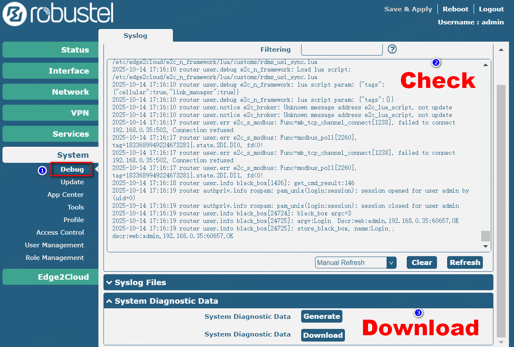Open the Status menu
Image resolution: width=514 pixels, height=347 pixels.
[x=50, y=50]
